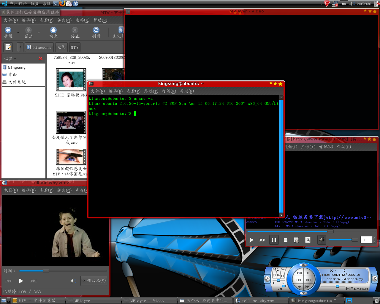Viewport: 380px width, 304px height.
Task: Click the 时间 seek slider in the tell me why player
Action: (63, 271)
